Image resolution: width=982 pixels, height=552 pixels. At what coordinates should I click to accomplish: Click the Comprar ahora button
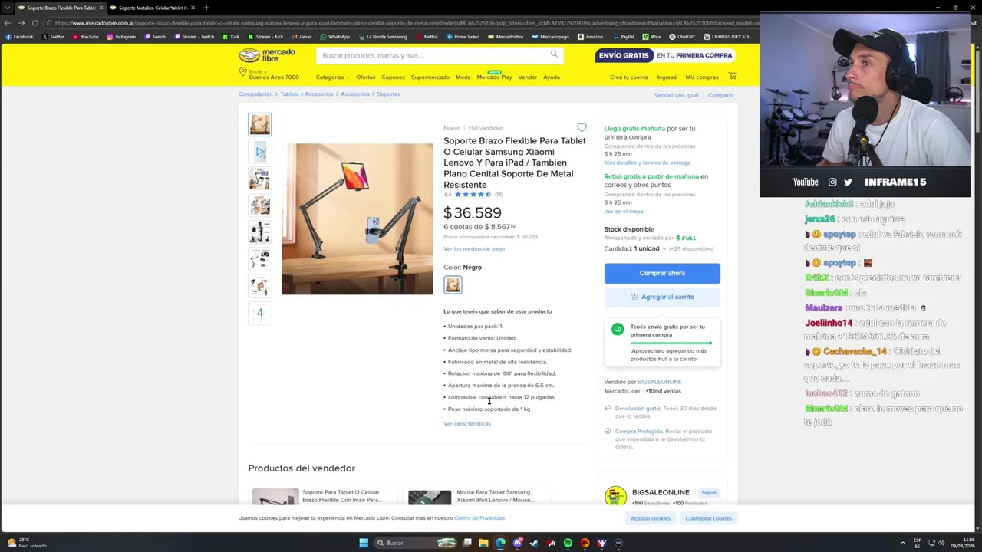coord(662,273)
